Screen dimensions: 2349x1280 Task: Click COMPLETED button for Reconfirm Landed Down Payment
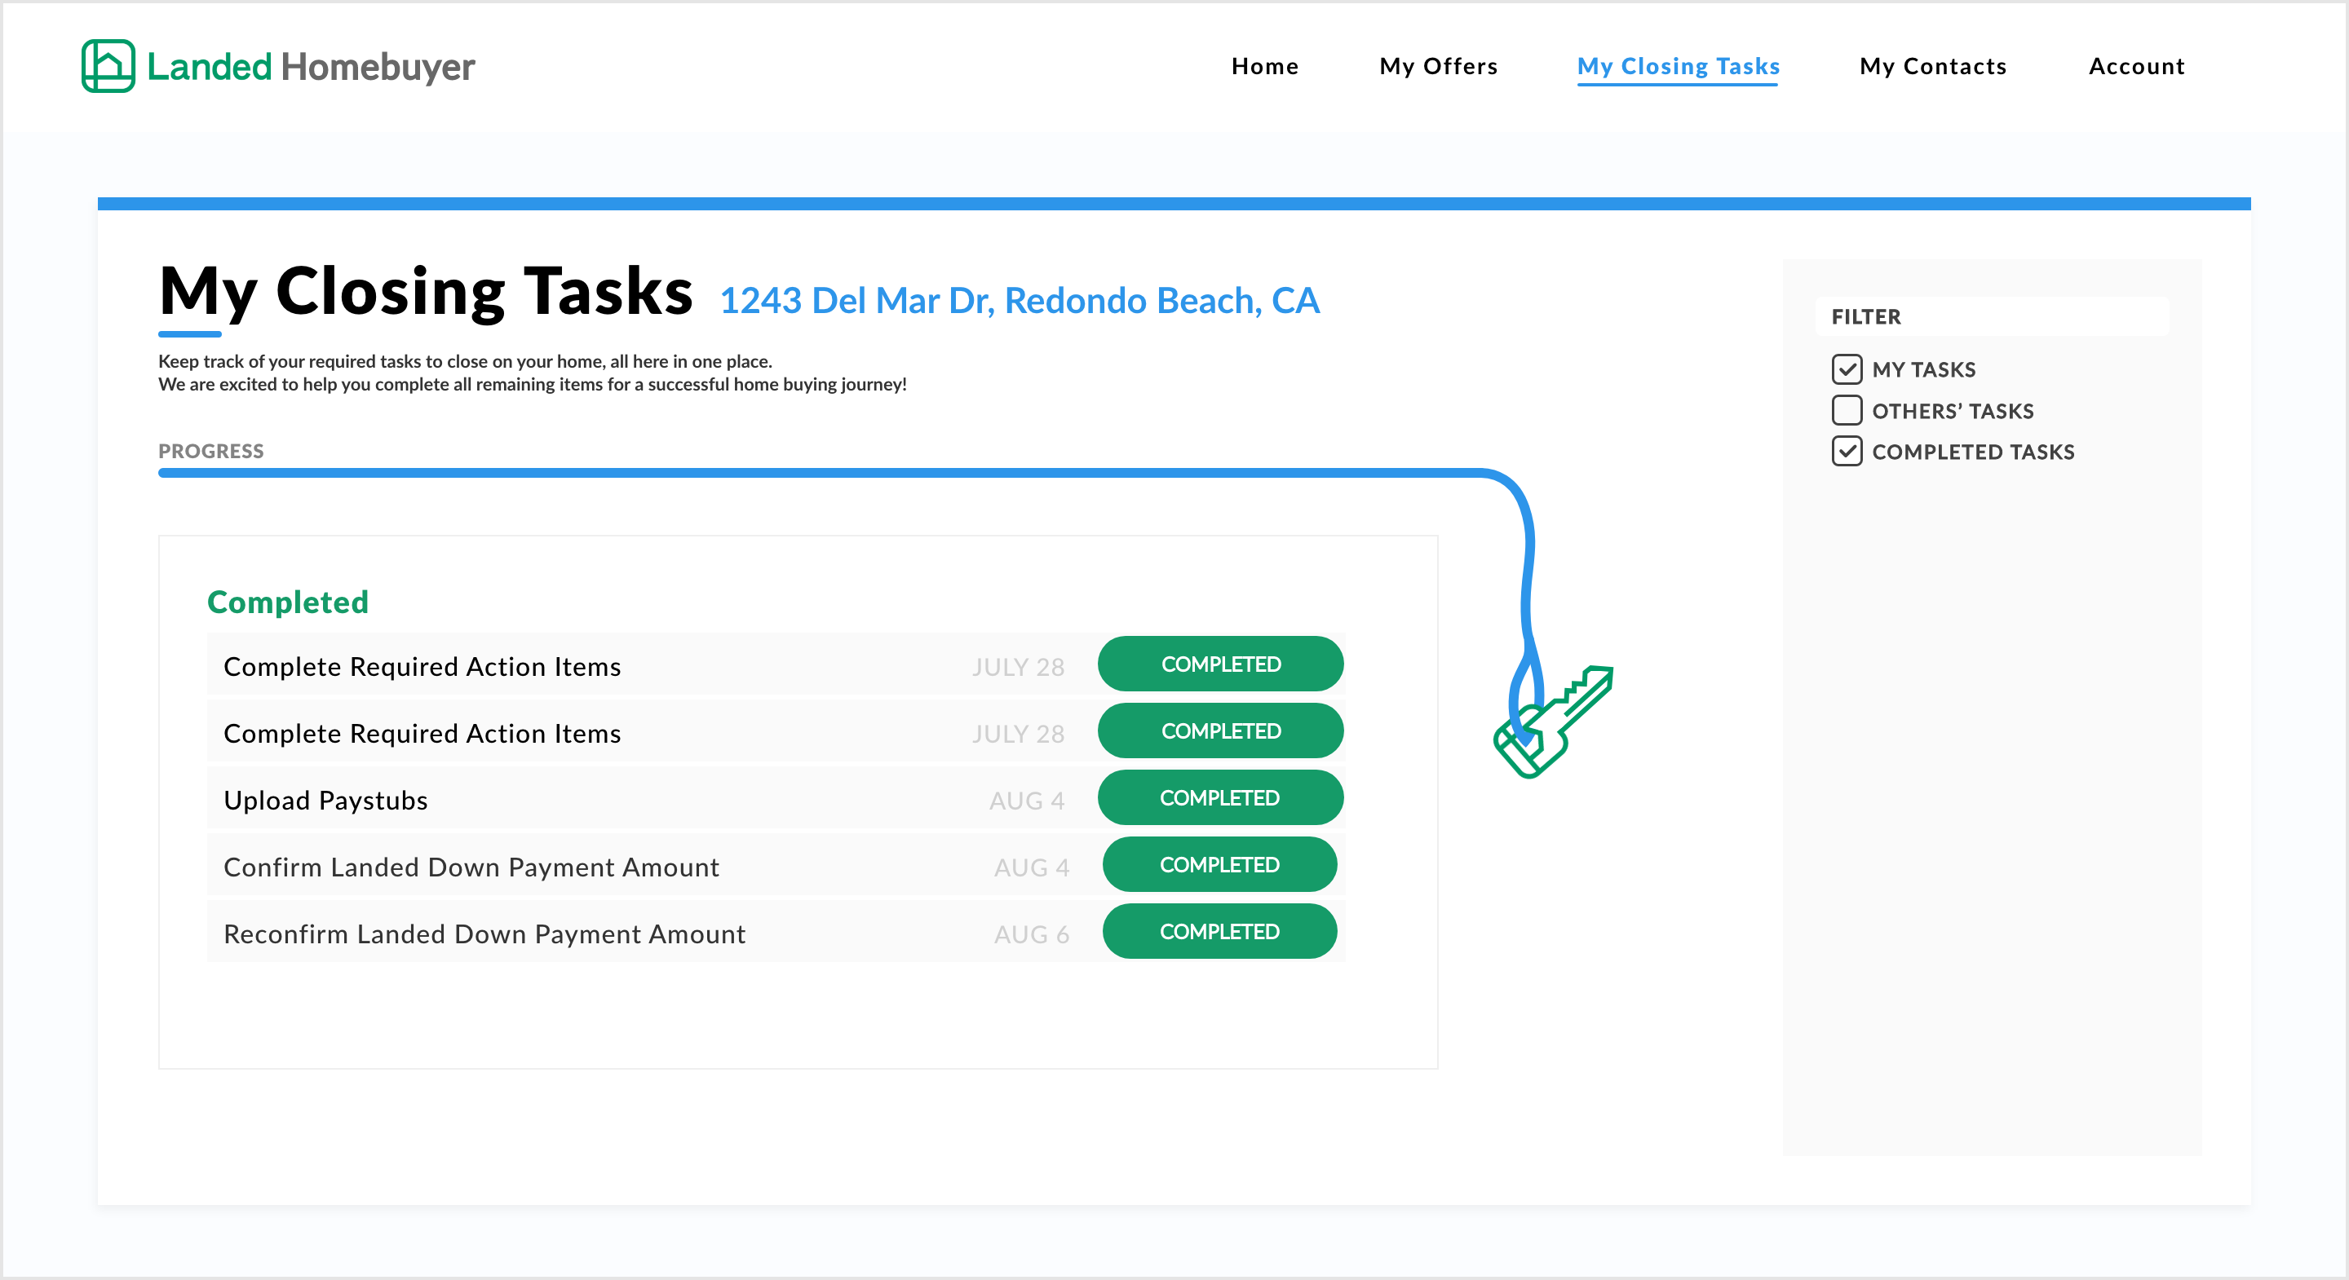[1219, 931]
